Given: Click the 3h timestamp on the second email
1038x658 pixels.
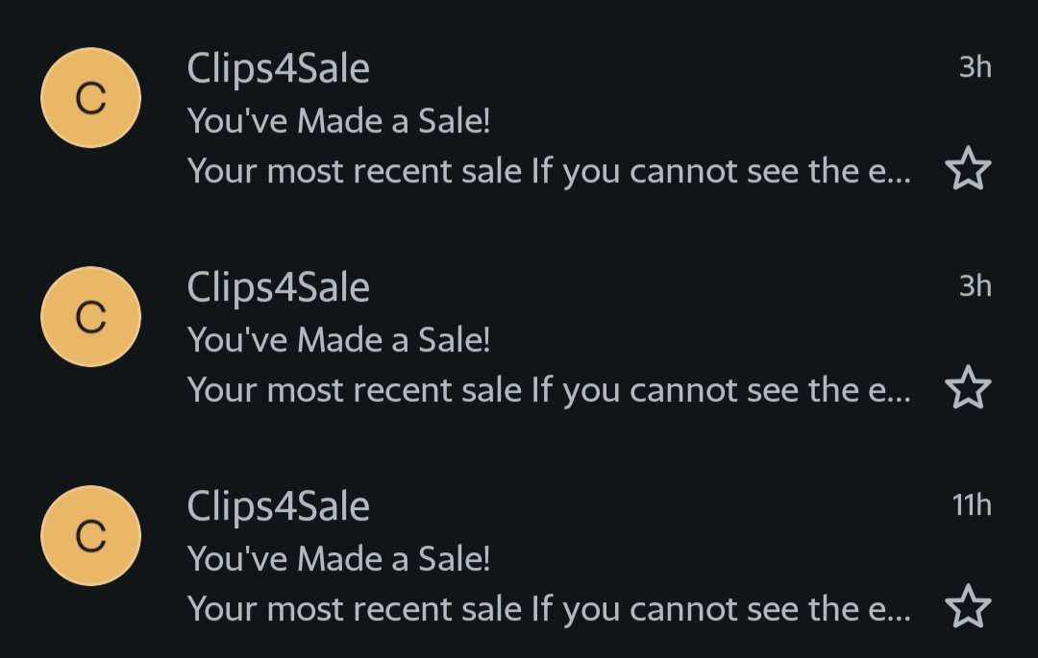Looking at the screenshot, I should pyautogui.click(x=975, y=286).
